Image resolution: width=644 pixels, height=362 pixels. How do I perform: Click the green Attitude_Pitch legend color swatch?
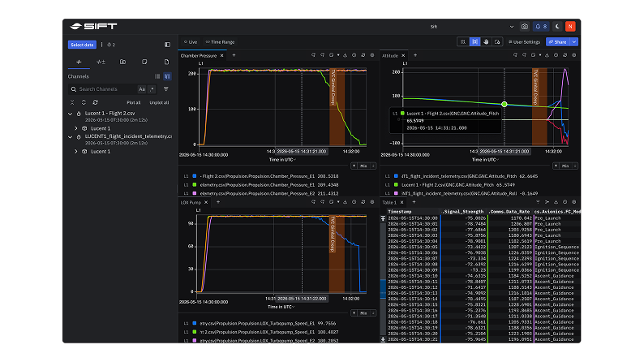396,185
